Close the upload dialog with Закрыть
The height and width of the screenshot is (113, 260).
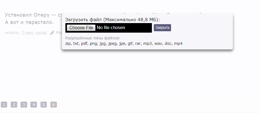tap(162, 27)
